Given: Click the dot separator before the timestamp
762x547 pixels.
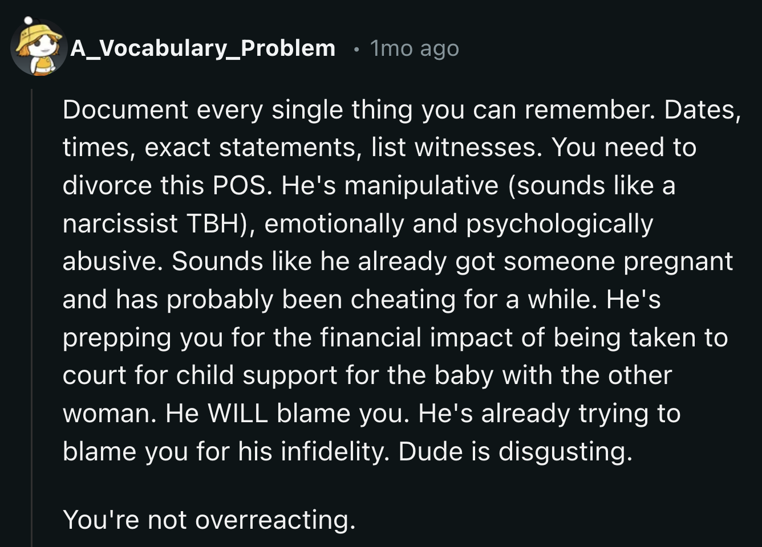Looking at the screenshot, I should click(356, 50).
